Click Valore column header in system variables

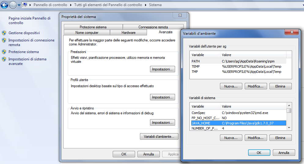pyautogui.click(x=253, y=107)
